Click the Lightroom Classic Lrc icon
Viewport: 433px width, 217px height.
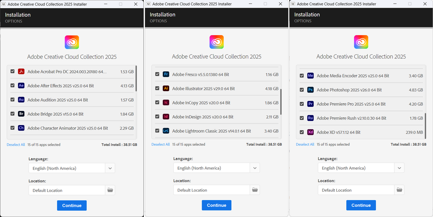[x=166, y=131]
